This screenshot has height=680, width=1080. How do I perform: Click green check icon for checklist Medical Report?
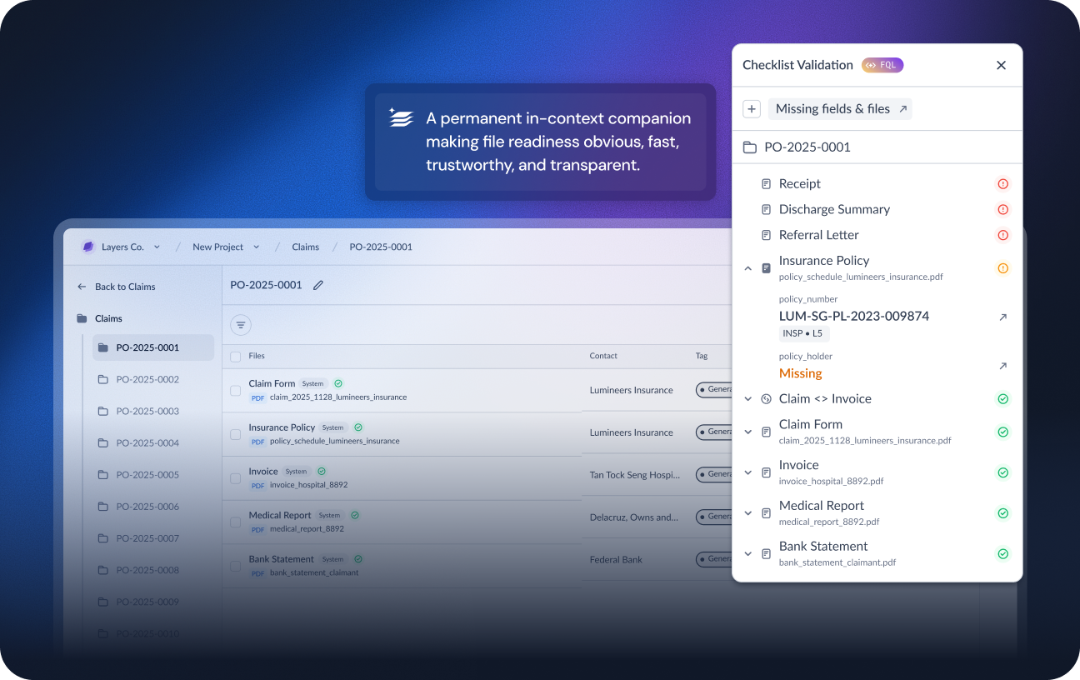point(1003,513)
